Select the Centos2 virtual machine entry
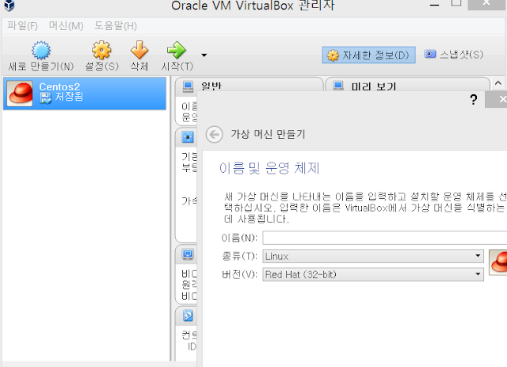 pos(85,94)
